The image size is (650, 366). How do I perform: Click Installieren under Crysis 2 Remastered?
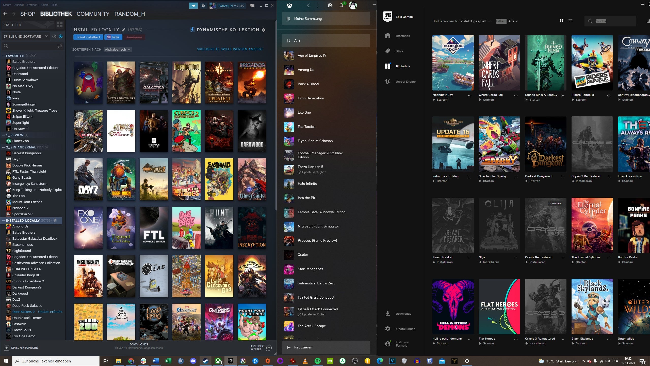582,181
